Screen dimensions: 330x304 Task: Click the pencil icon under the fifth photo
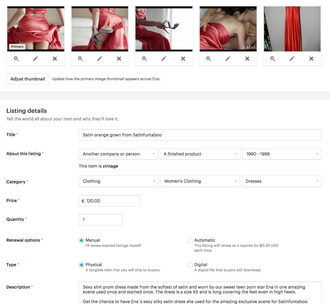(x=292, y=59)
